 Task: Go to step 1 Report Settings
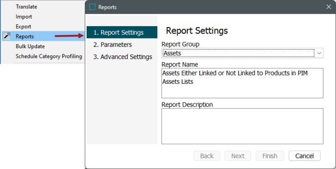pyautogui.click(x=122, y=32)
